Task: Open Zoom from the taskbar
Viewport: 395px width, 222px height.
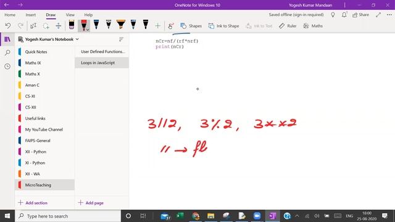Action: 257,216
